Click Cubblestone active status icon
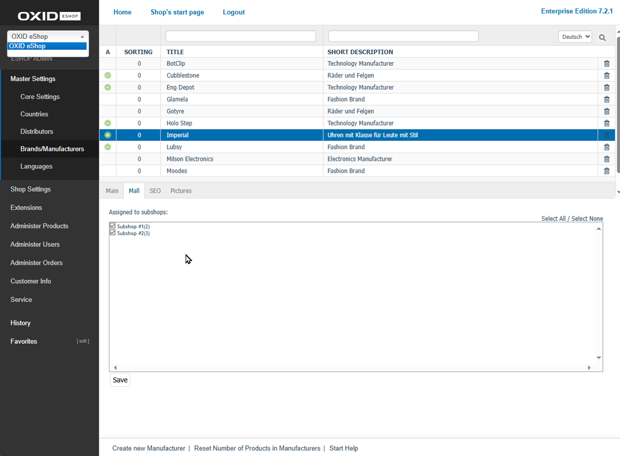620x456 pixels. coord(107,75)
